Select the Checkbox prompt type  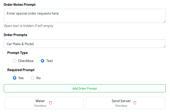[x=15, y=61]
